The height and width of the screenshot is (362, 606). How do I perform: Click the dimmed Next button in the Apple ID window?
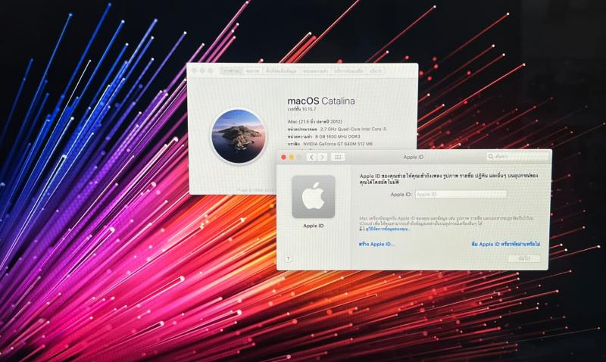[x=524, y=258]
